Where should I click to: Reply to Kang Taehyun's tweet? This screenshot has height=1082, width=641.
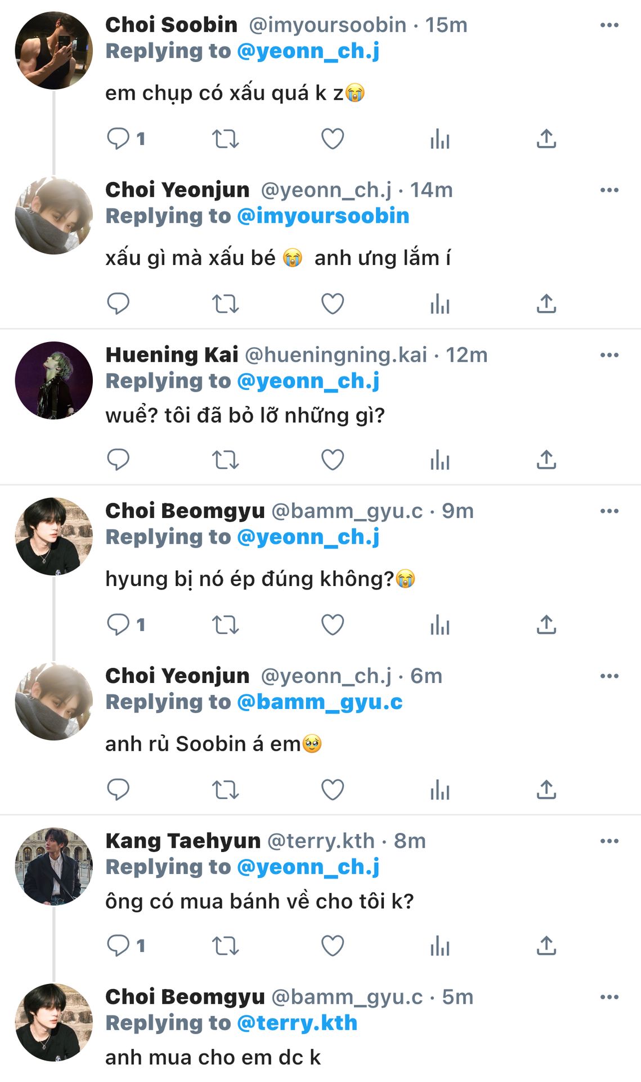click(118, 946)
